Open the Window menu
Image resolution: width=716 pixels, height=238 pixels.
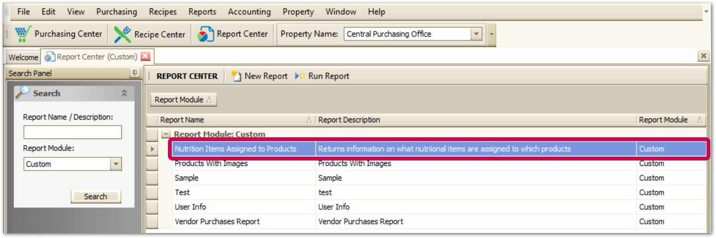(341, 12)
